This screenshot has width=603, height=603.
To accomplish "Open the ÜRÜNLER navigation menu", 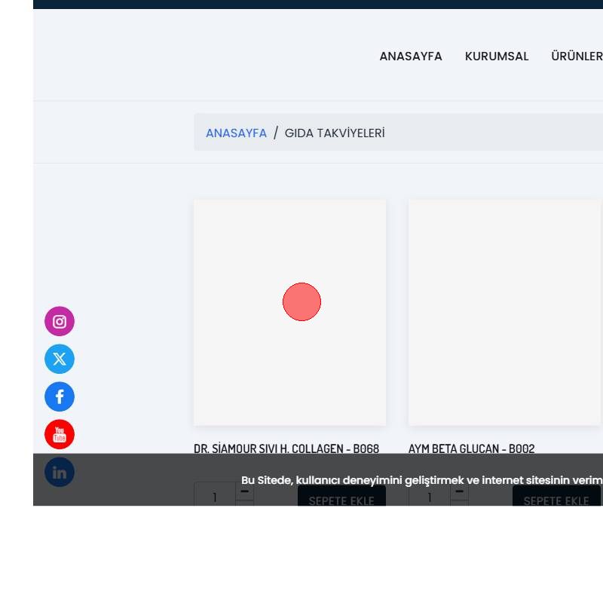I will tap(577, 57).
